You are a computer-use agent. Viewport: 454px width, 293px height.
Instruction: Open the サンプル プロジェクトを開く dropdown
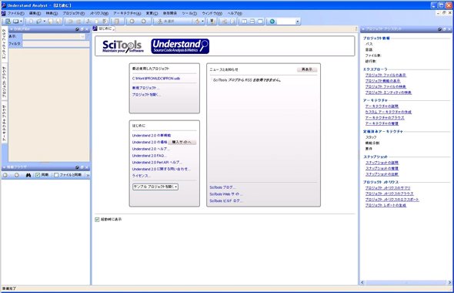(x=155, y=187)
